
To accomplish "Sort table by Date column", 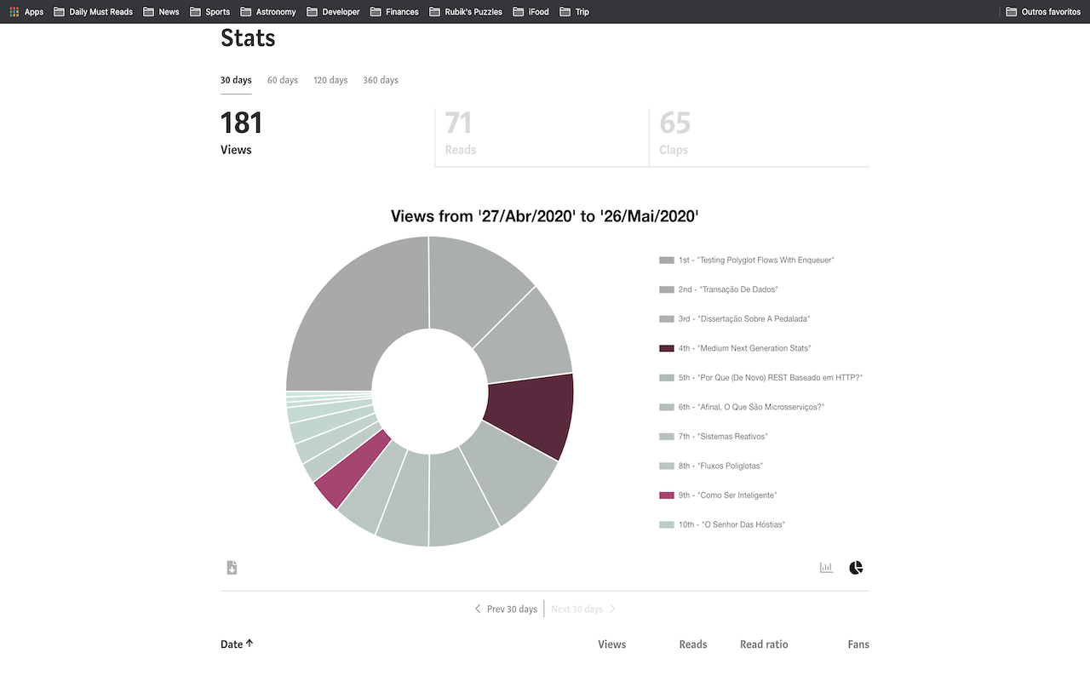I will (237, 644).
